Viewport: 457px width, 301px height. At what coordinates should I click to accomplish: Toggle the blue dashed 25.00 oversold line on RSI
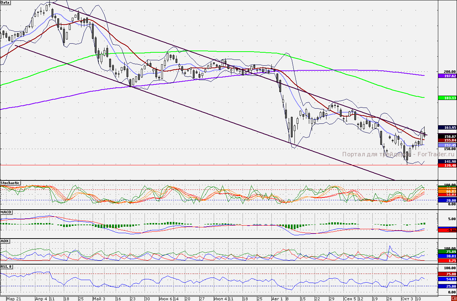click(447, 286)
